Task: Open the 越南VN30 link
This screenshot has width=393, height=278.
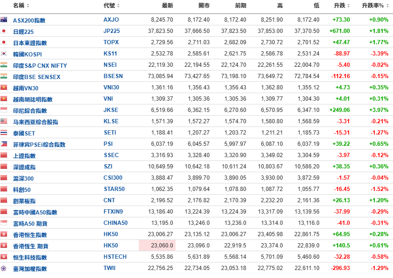Action: [25, 88]
